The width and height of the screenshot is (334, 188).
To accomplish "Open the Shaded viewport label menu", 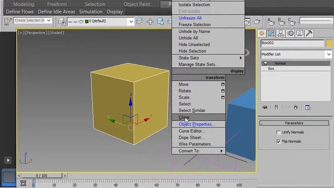I will coord(56,32).
